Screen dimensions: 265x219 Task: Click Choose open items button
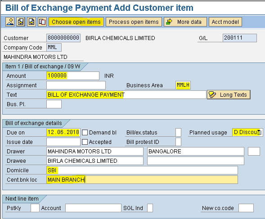[x=76, y=22]
